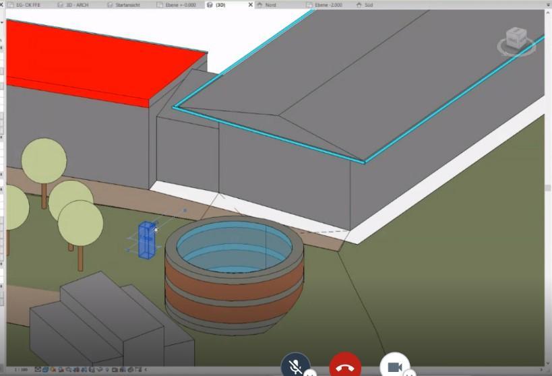Screen dimensions: 552x376
Task: Collapse the view control bar arrow
Action: [146, 370]
